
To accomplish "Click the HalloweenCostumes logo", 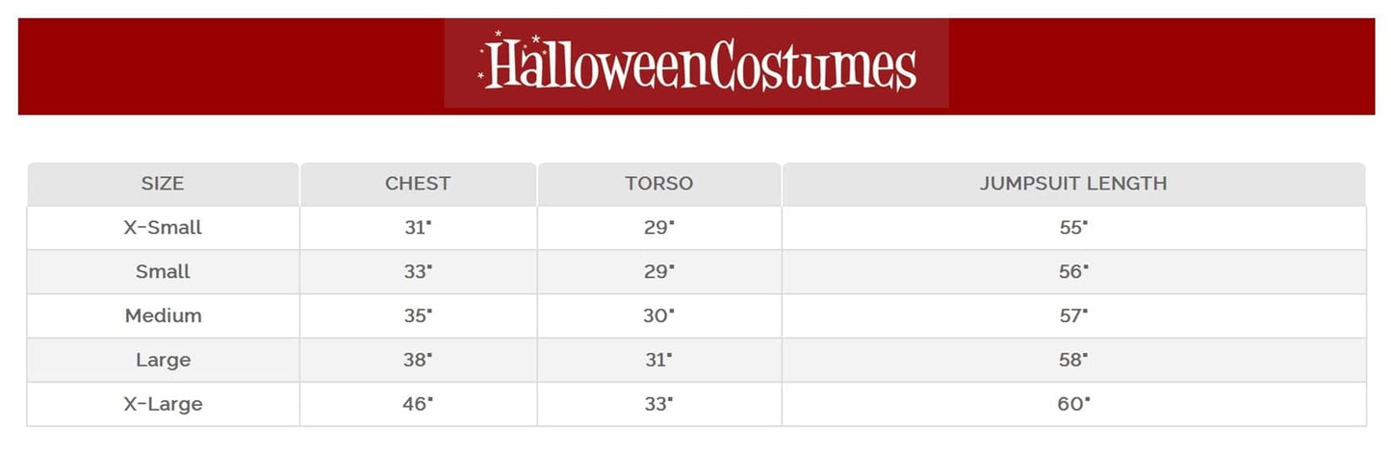I will (x=696, y=64).
